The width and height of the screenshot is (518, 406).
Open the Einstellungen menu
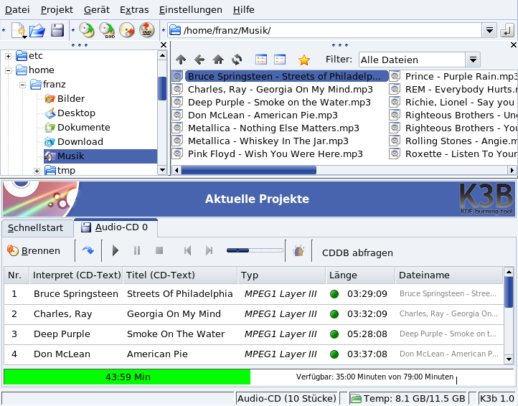click(x=191, y=10)
